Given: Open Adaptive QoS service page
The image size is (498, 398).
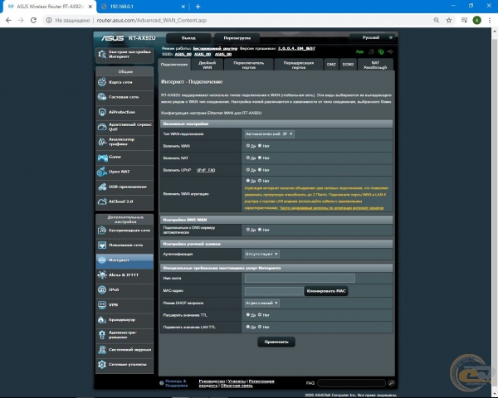Looking at the screenshot, I should [124, 127].
